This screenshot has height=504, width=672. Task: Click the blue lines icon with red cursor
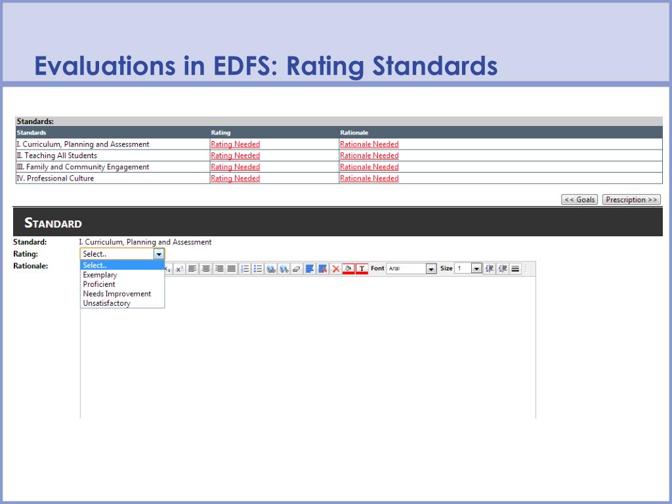[323, 268]
